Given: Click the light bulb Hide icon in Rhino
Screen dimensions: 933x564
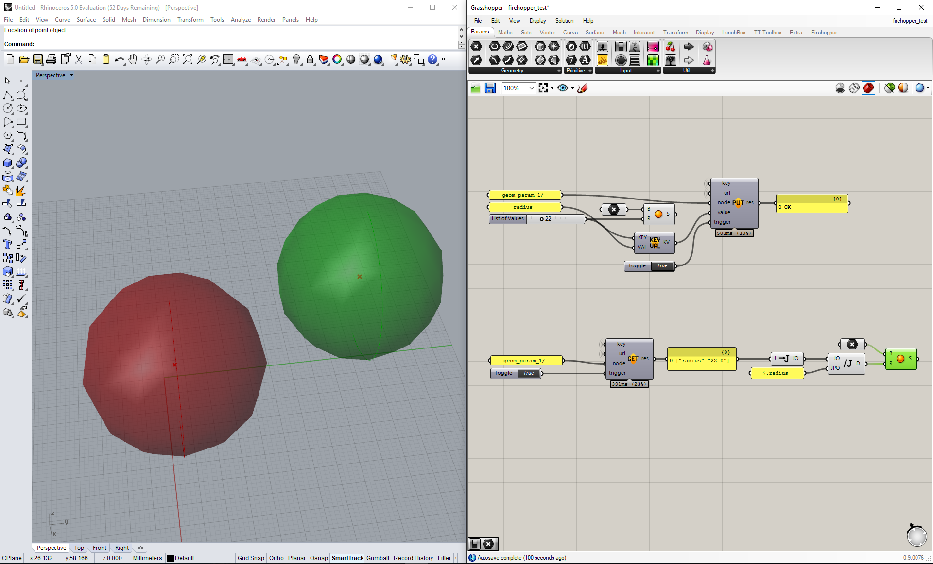Looking at the screenshot, I should (x=296, y=60).
